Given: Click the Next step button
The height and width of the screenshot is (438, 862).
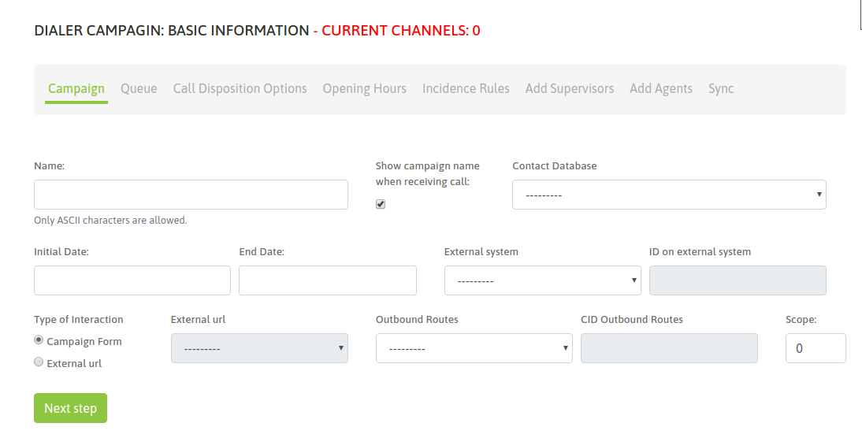Looking at the screenshot, I should [70, 408].
